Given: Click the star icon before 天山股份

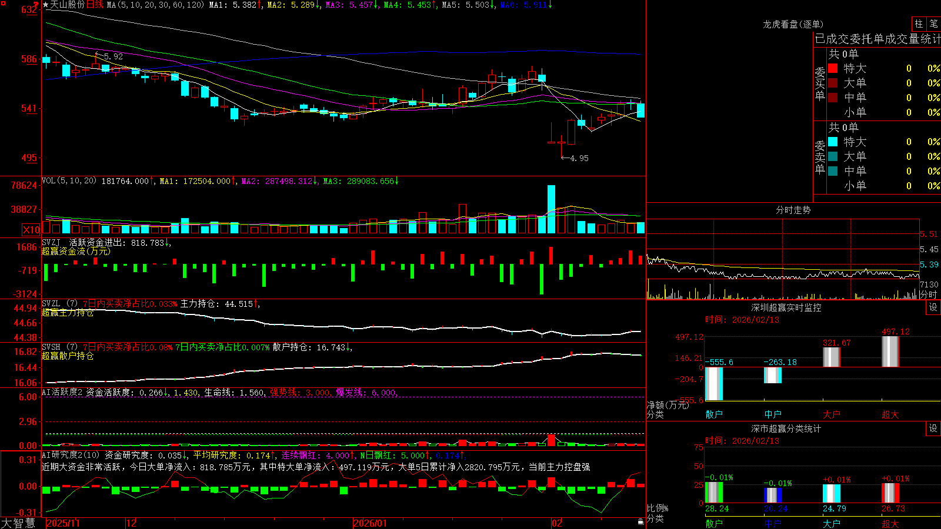Looking at the screenshot, I should [45, 5].
